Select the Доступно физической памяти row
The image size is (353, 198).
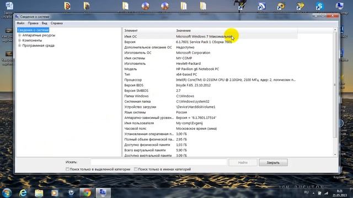(x=210, y=145)
